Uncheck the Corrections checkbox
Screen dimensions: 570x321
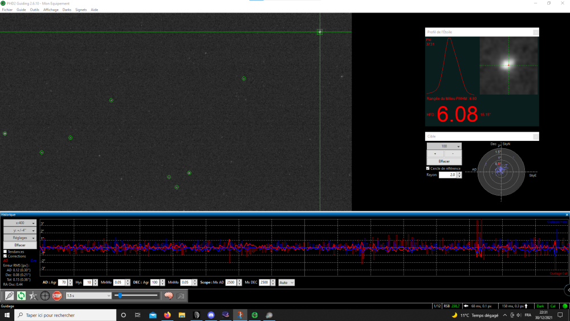pyautogui.click(x=5, y=256)
